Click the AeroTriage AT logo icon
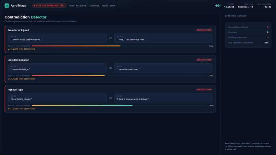The width and height of the screenshot is (276, 155). 7,5
